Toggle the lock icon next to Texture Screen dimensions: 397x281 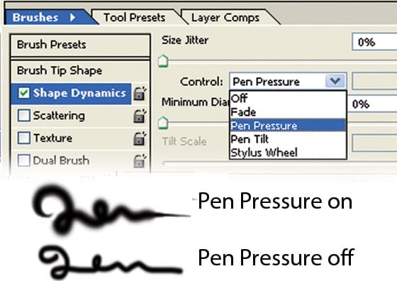tap(140, 138)
